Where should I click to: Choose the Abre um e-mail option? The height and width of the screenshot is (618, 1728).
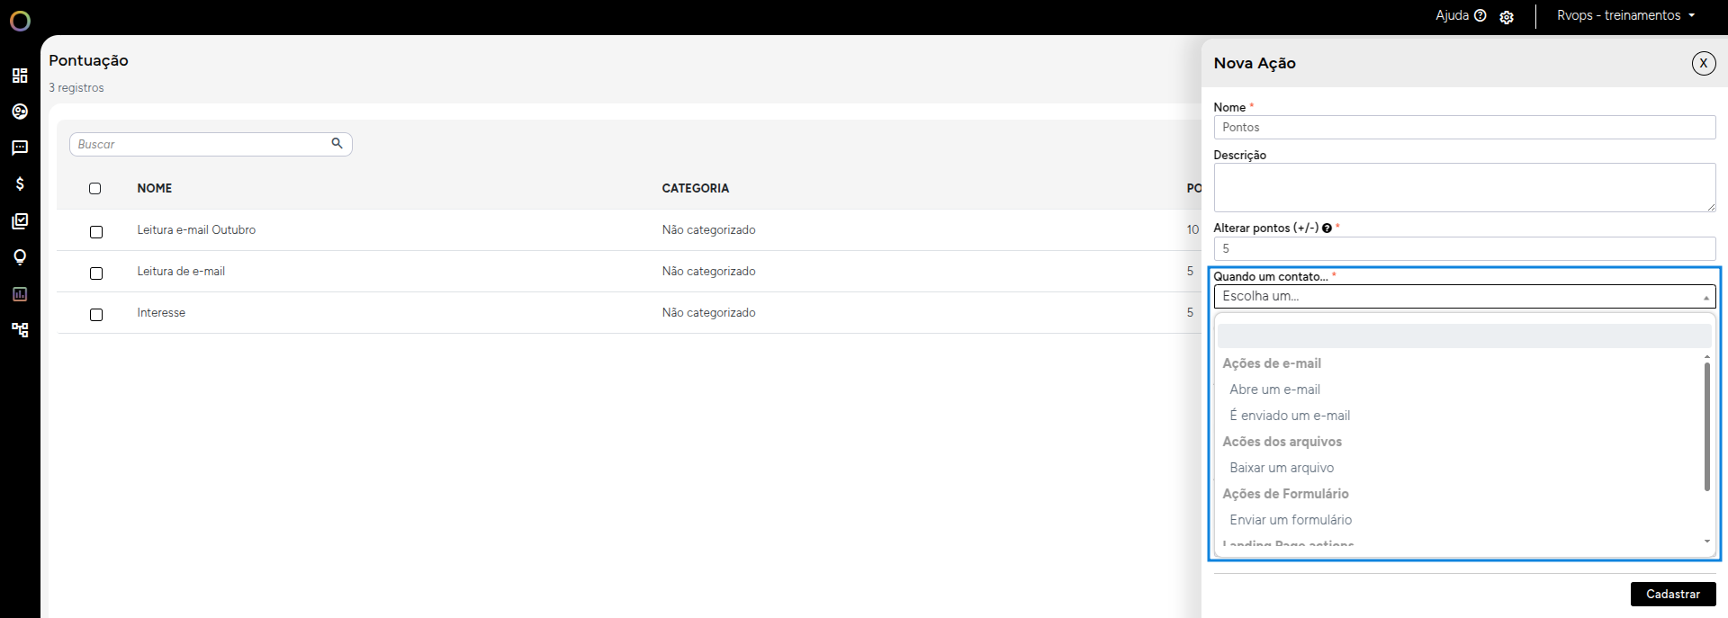[x=1274, y=390]
